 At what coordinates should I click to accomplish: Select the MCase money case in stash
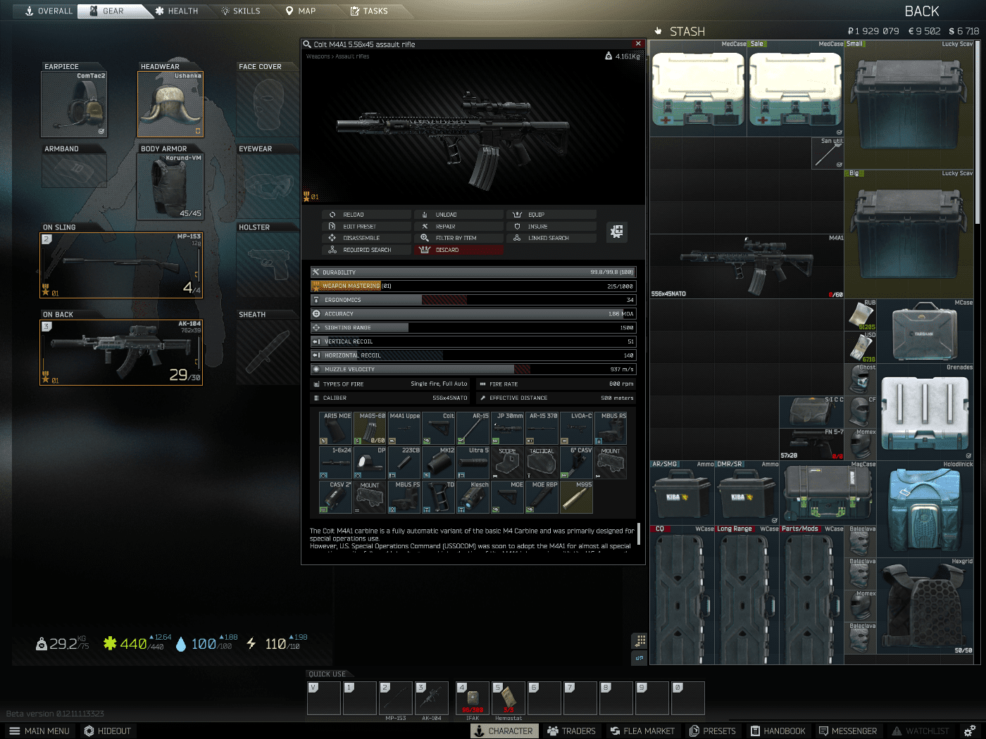pos(925,331)
